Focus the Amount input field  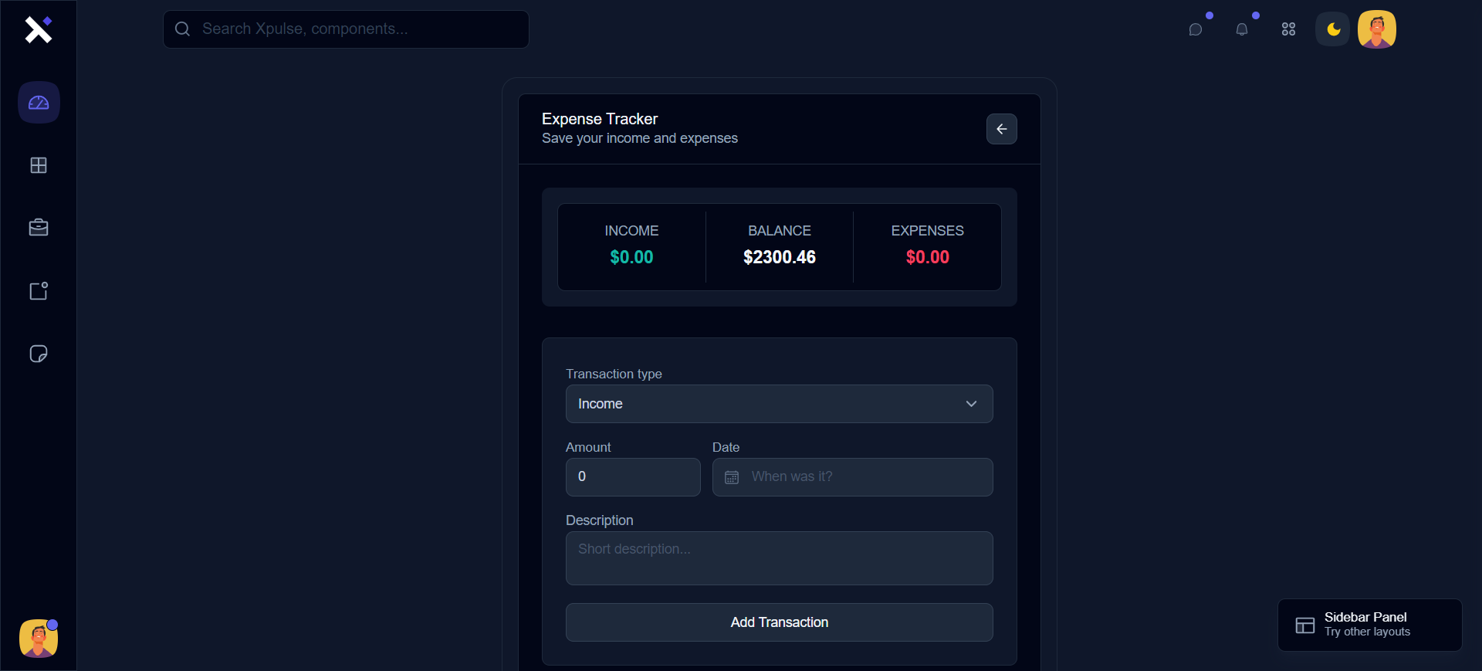[633, 477]
